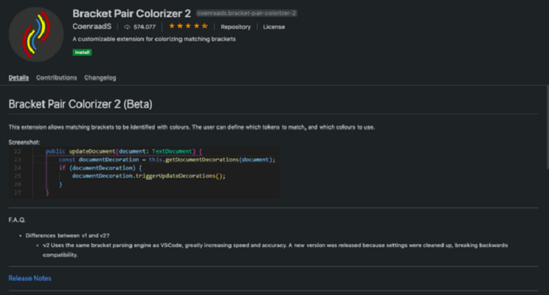Open the Release Notes link
549x295 pixels.
click(30, 278)
